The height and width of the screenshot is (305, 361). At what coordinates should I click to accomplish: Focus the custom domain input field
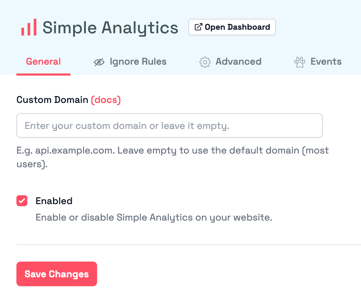tap(170, 125)
